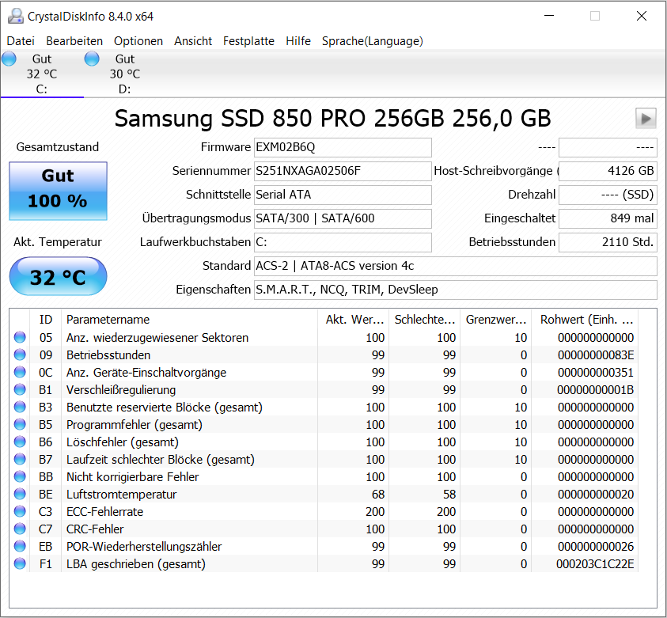Open the Datei menu
Viewport: 667px width, 618px height.
[x=21, y=40]
